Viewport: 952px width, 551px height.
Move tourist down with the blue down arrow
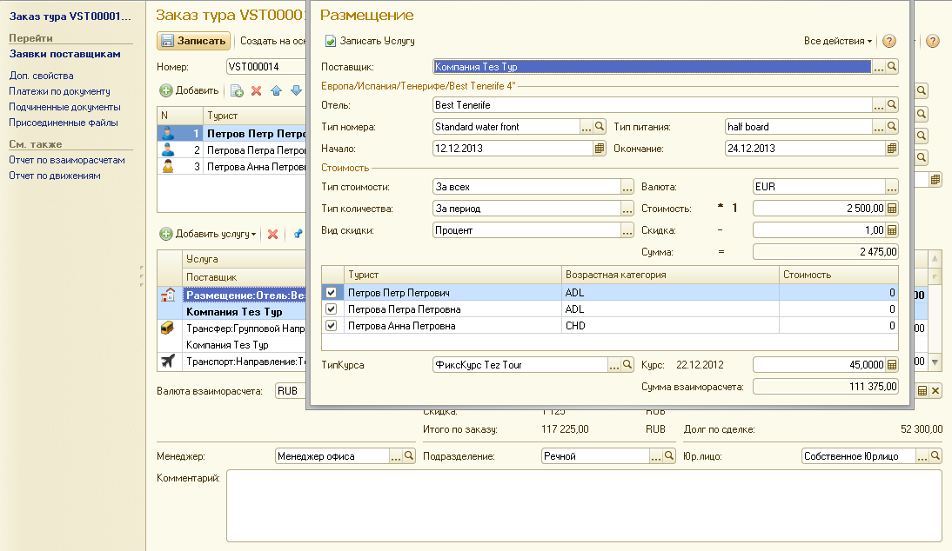[x=296, y=91]
